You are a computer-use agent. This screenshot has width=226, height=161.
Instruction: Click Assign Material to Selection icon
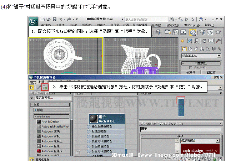coord(45,87)
